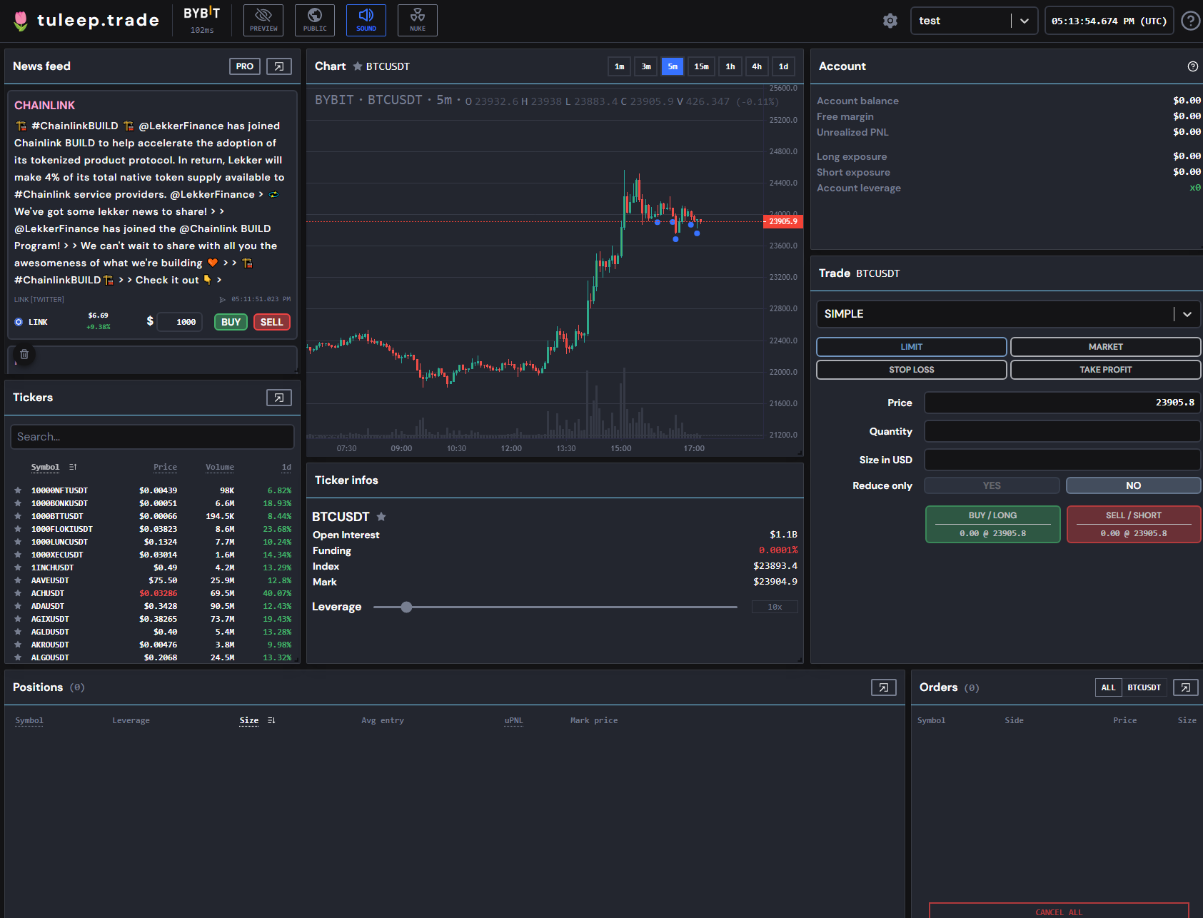Screen dimensions: 1203x918
Task: Open settings gear icon
Action: [x=890, y=21]
